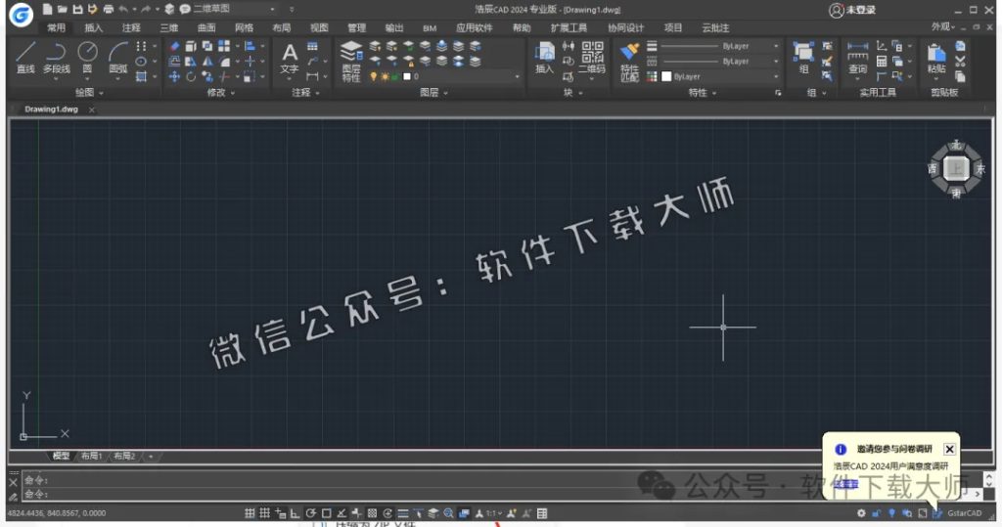Open the 外观 appearance dropdown

coord(943,26)
